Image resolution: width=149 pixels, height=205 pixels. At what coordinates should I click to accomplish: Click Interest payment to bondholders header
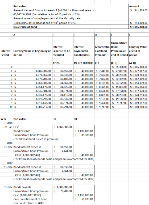[84, 47]
